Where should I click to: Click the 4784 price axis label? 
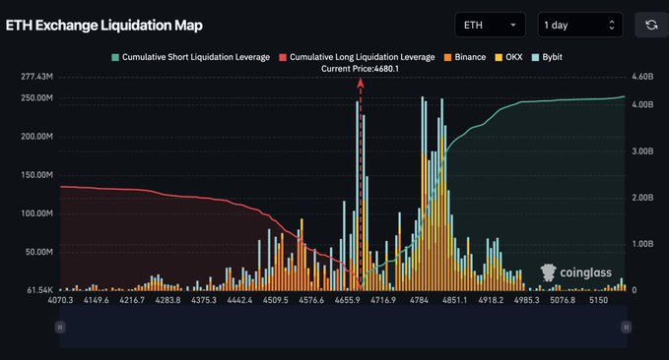point(419,300)
